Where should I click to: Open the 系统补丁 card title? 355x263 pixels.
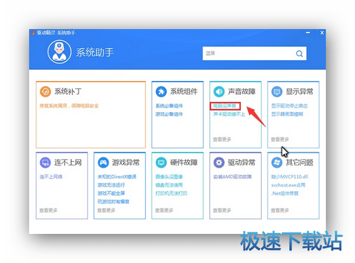tap(68, 92)
